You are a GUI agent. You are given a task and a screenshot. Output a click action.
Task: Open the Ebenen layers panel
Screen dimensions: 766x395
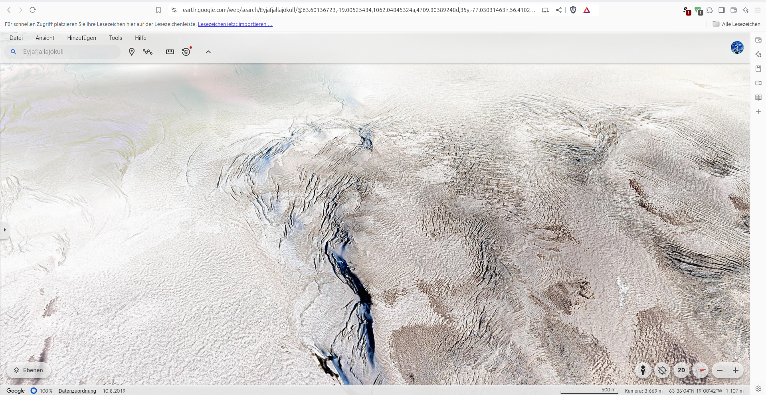(28, 370)
